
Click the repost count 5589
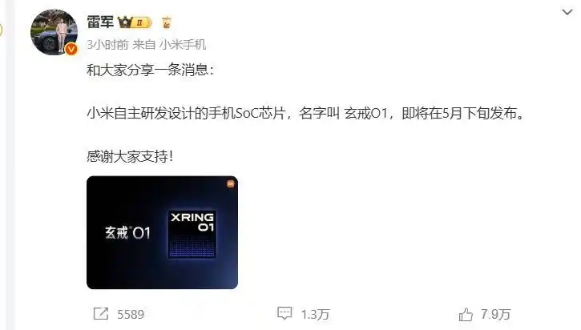[x=131, y=314]
